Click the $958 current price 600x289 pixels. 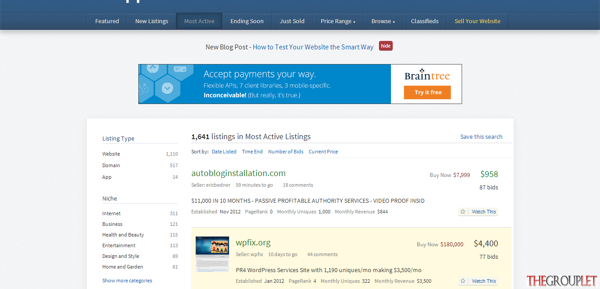coord(489,174)
